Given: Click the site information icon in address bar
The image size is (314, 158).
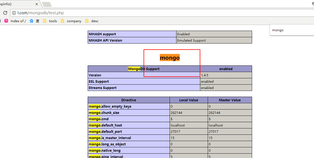Looking at the screenshot, I should coord(14,13).
